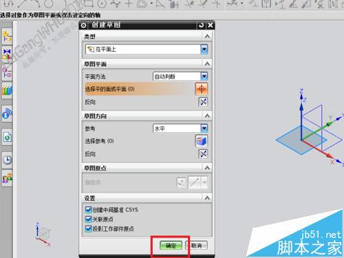Screen dimensions: 344x258
Task: Click the 参考 label in sketch orientation
Action: click(90, 129)
